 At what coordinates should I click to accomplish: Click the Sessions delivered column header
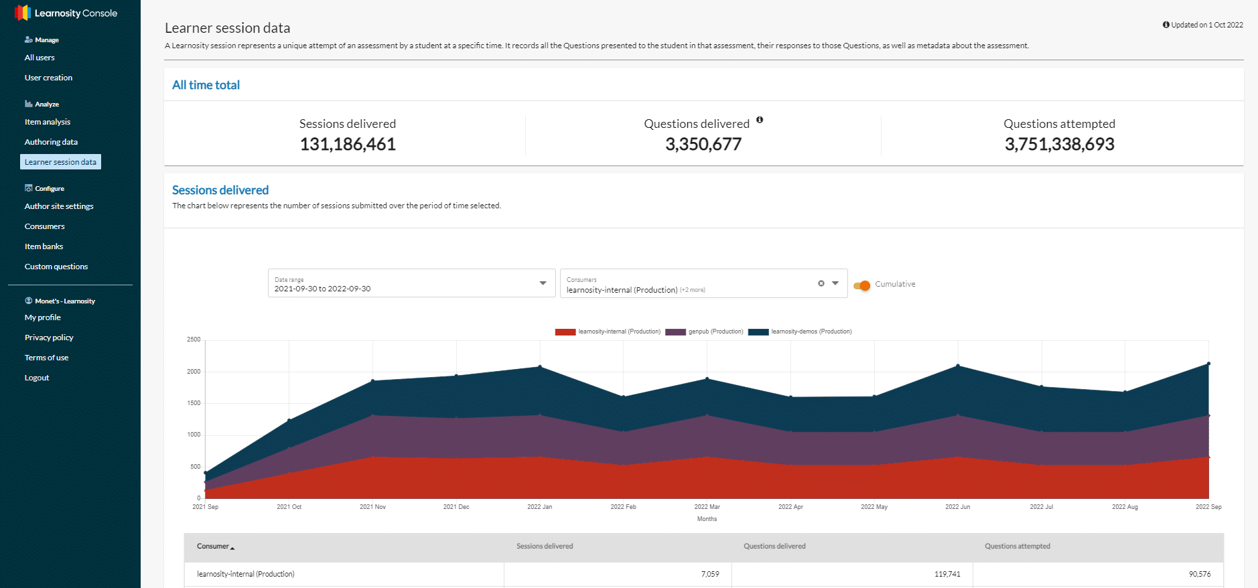pos(545,546)
